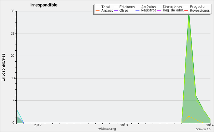Click the y-axis value 26

click(x=13, y=34)
